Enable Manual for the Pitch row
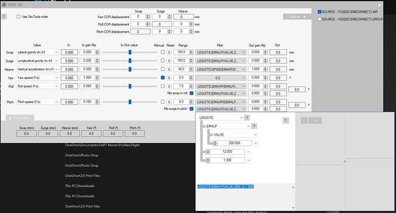 click(x=162, y=102)
